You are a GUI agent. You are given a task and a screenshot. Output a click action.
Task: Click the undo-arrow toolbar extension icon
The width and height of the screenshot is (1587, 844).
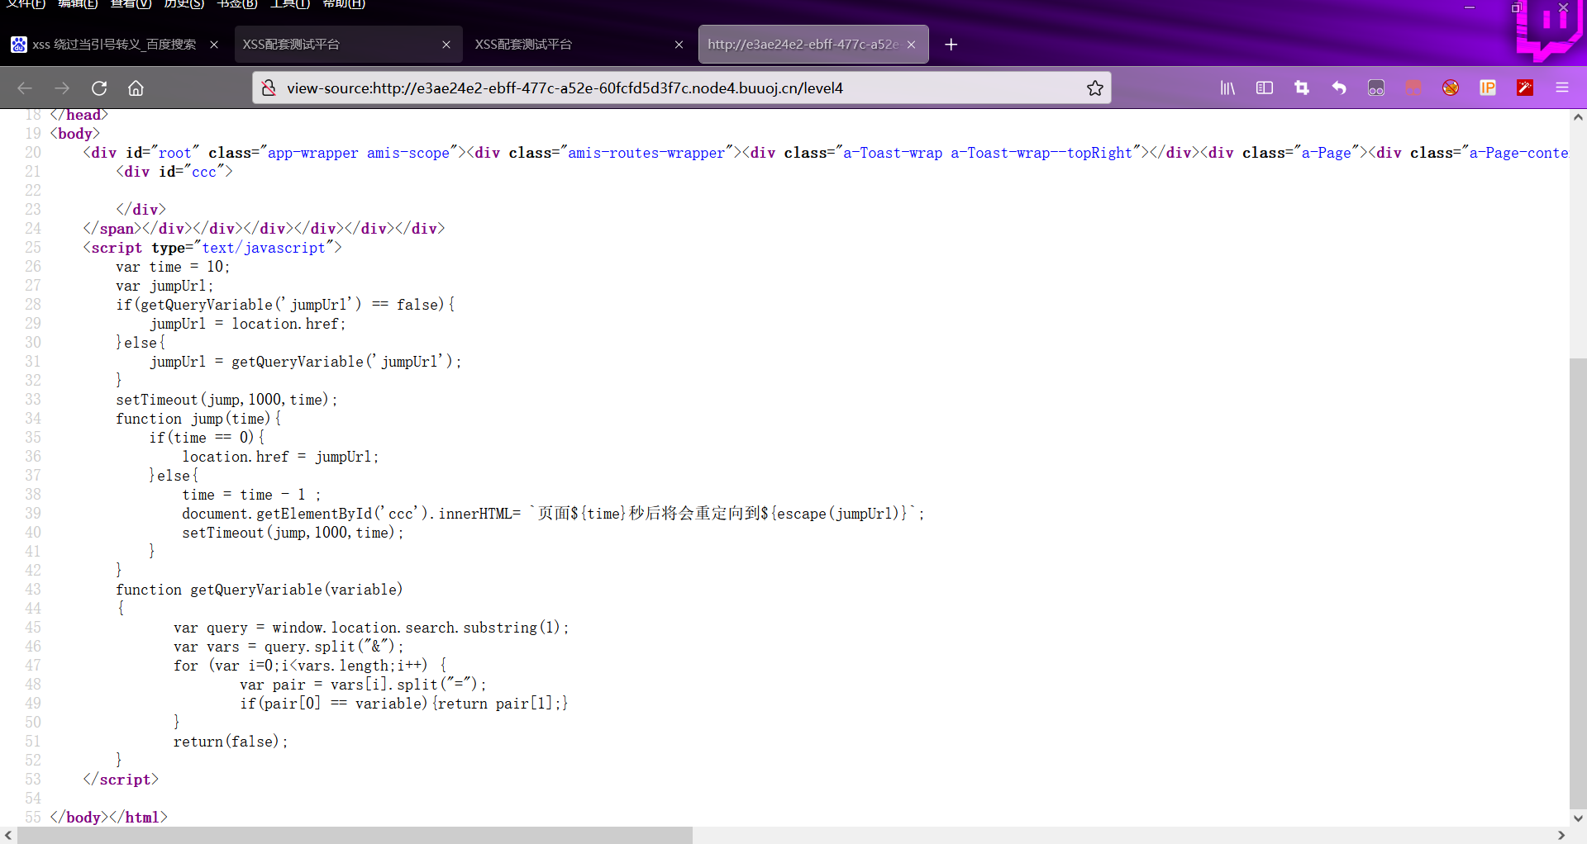point(1340,88)
